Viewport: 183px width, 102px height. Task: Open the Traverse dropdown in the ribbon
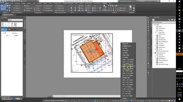(17, 10)
